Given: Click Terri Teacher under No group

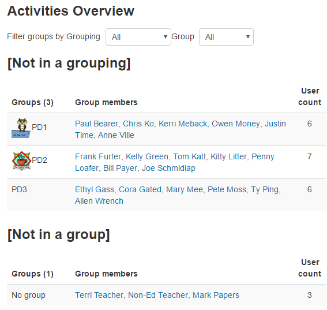Looking at the screenshot, I should click(99, 295).
